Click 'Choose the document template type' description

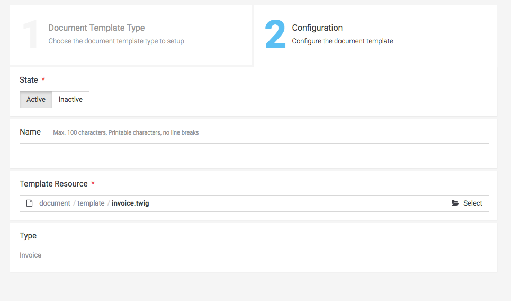(116, 41)
